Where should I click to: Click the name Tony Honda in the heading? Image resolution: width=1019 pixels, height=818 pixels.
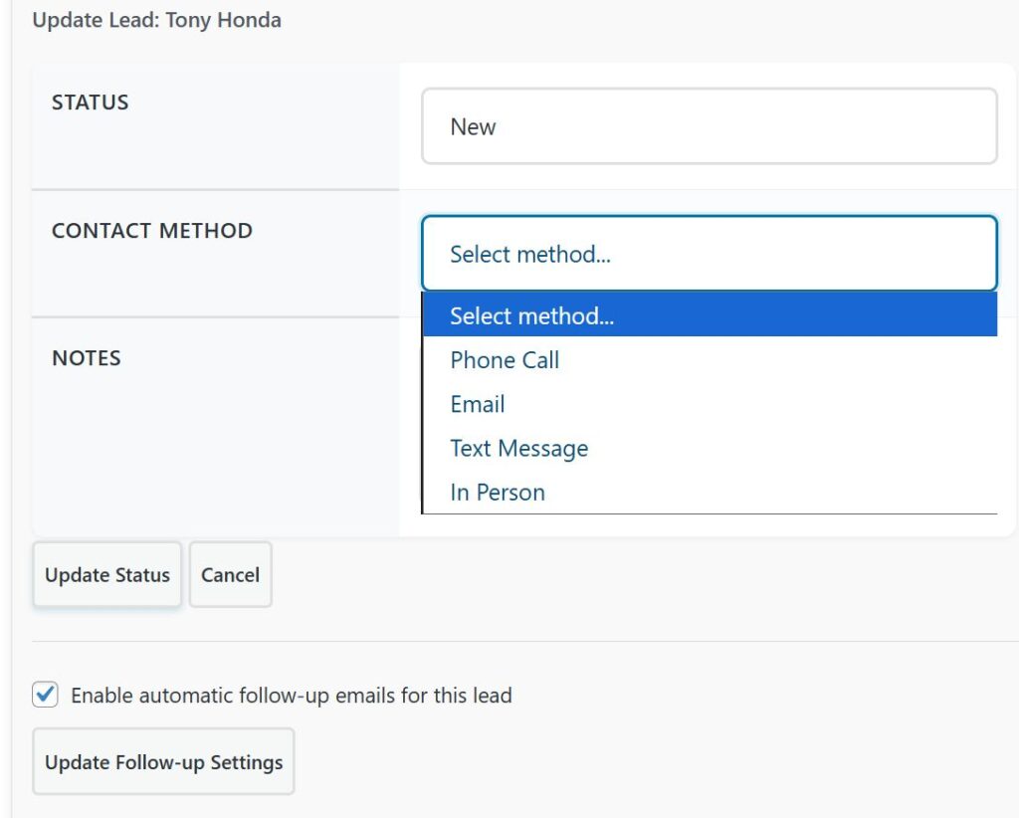click(223, 20)
